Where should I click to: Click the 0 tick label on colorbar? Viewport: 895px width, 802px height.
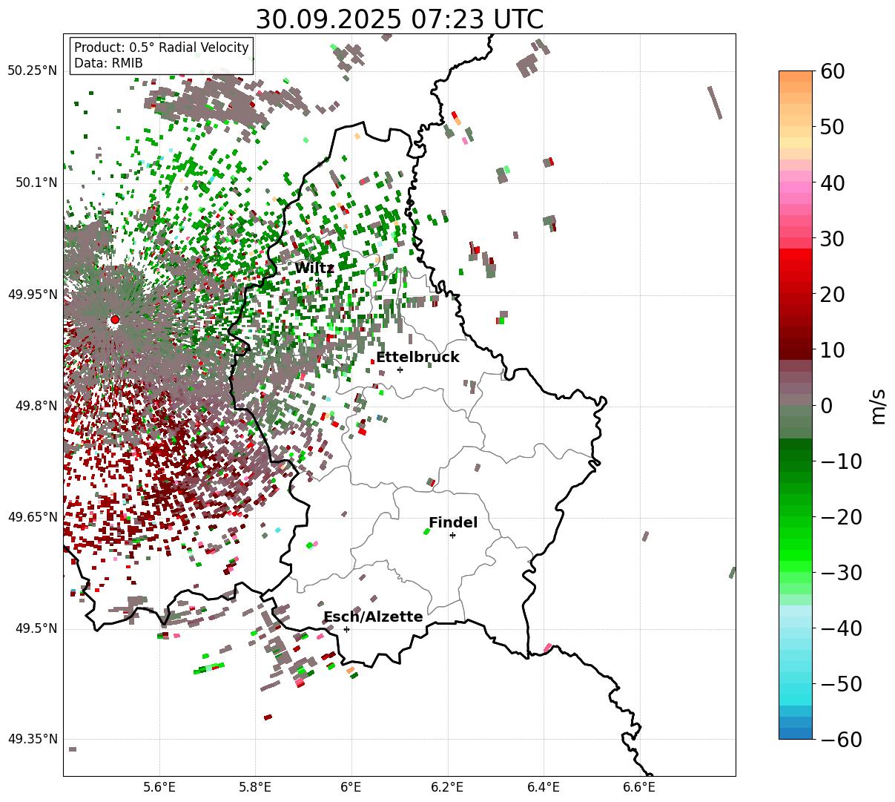click(826, 405)
